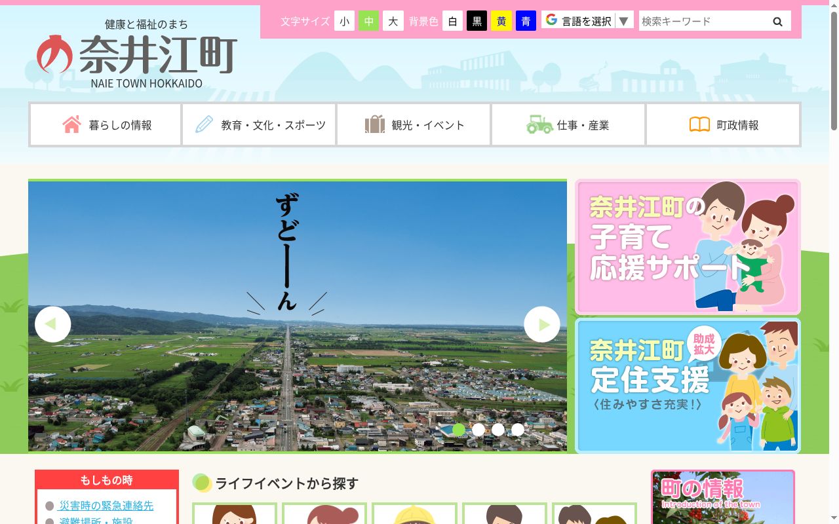The width and height of the screenshot is (839, 524).
Task: Click the house icon for 暮らしの情報
Action: pyautogui.click(x=71, y=124)
